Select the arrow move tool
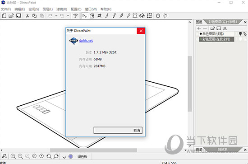Image resolution: width=248 pixels, height=164 pixels. tap(85, 16)
